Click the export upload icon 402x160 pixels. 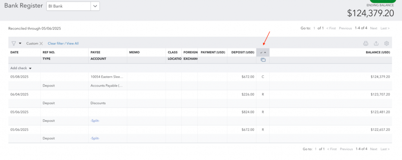coord(376,43)
